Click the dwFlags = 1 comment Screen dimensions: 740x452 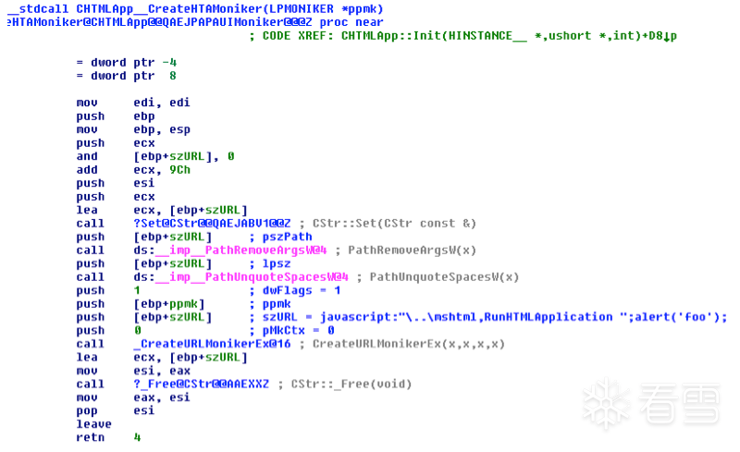(x=302, y=290)
